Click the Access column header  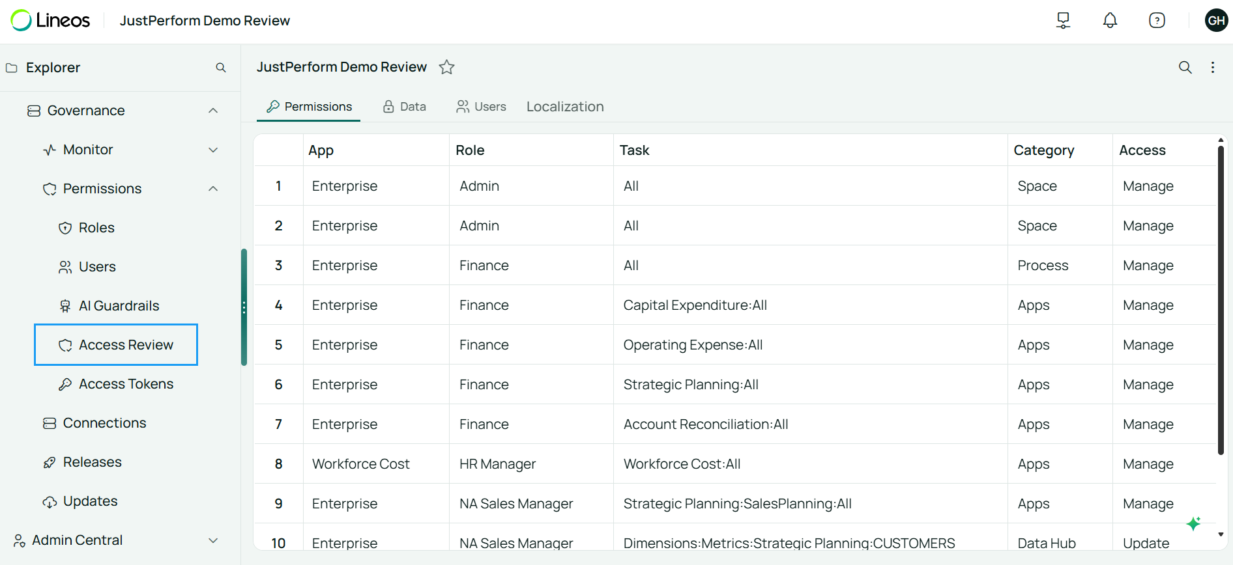point(1165,150)
